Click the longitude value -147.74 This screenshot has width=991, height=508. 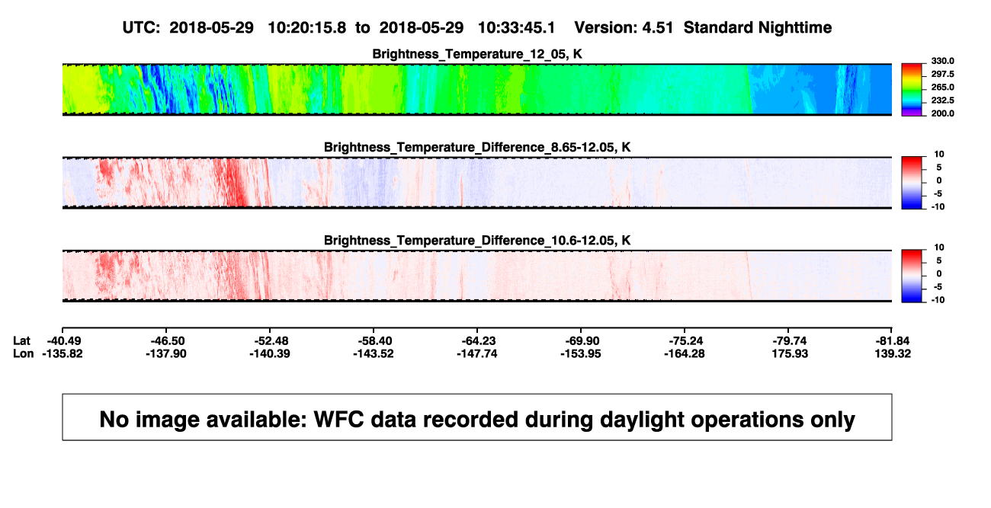tap(477, 353)
